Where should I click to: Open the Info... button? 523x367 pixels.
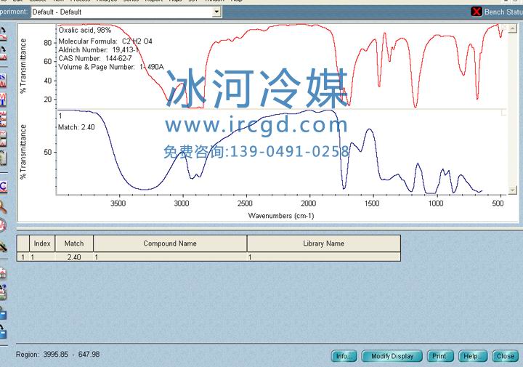(x=344, y=356)
